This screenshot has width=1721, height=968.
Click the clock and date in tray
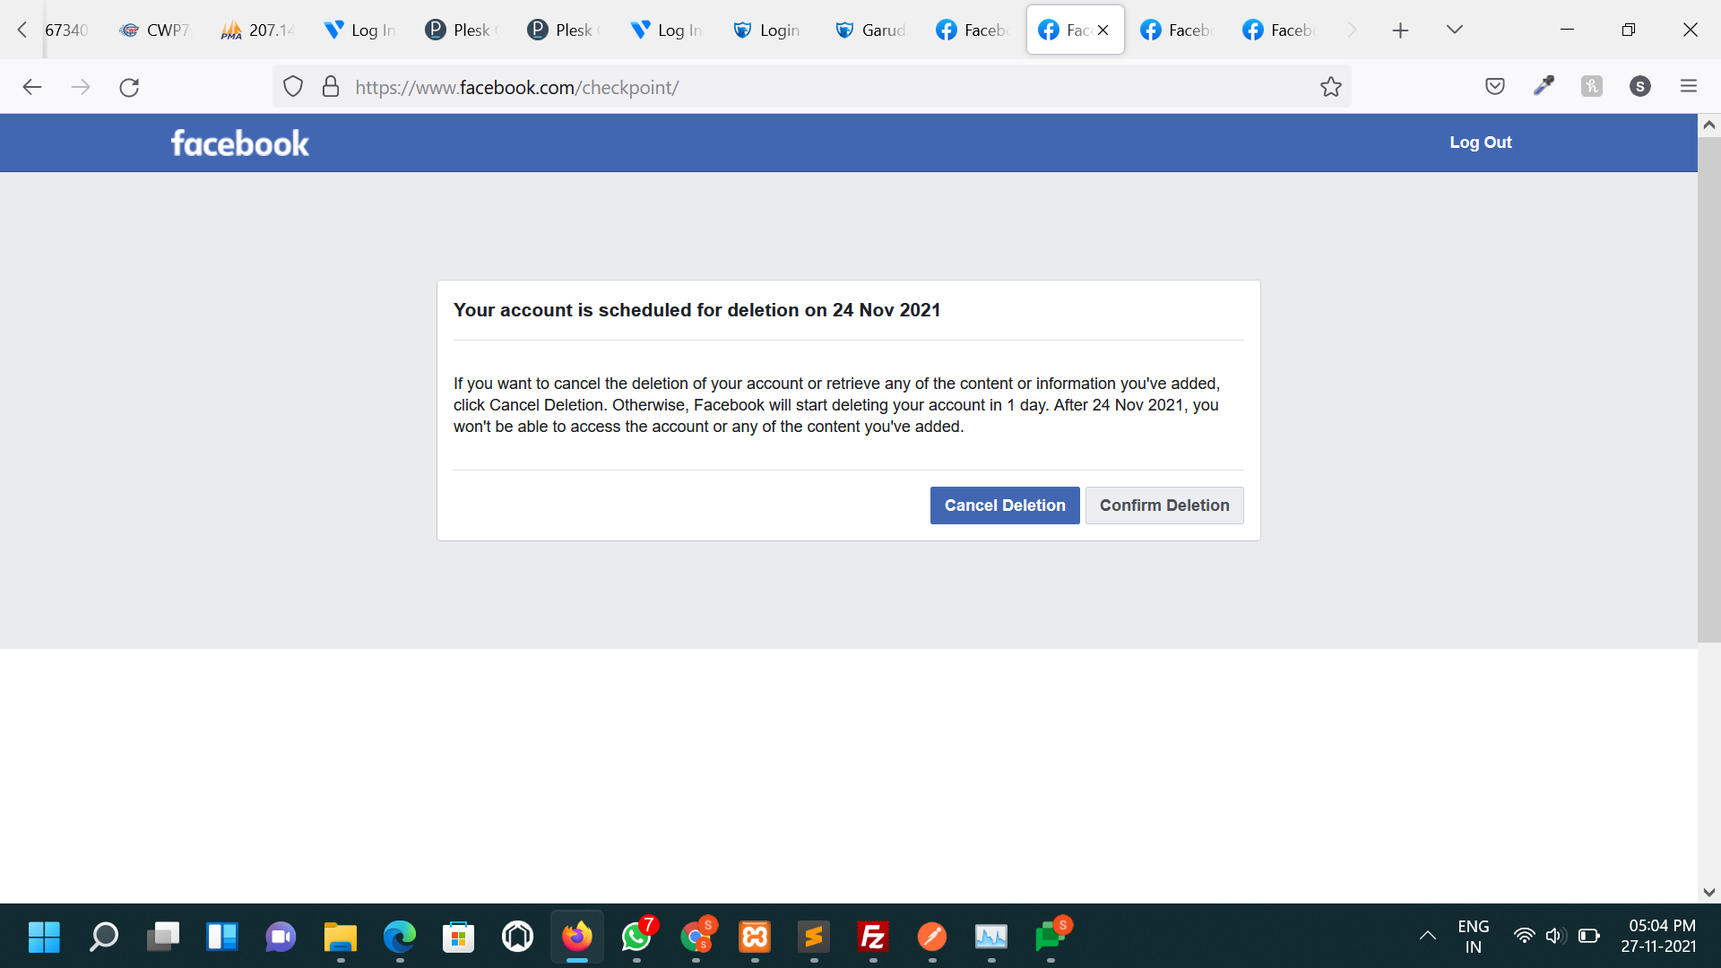[x=1660, y=937]
